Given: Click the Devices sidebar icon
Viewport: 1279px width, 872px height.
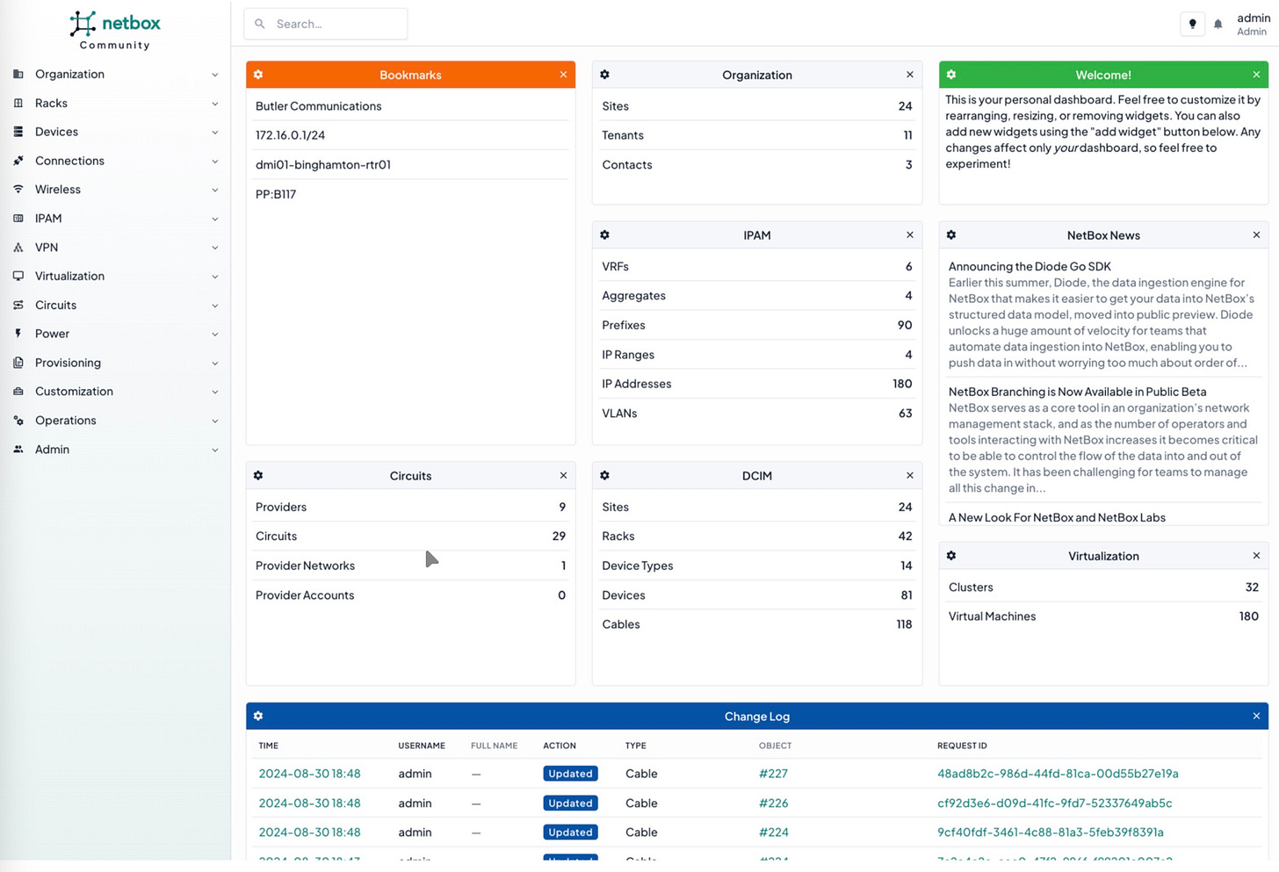Looking at the screenshot, I should pos(18,132).
